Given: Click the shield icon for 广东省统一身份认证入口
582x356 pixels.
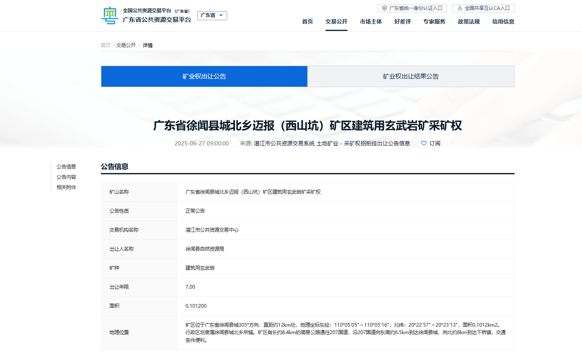Looking at the screenshot, I should pyautogui.click(x=384, y=8).
